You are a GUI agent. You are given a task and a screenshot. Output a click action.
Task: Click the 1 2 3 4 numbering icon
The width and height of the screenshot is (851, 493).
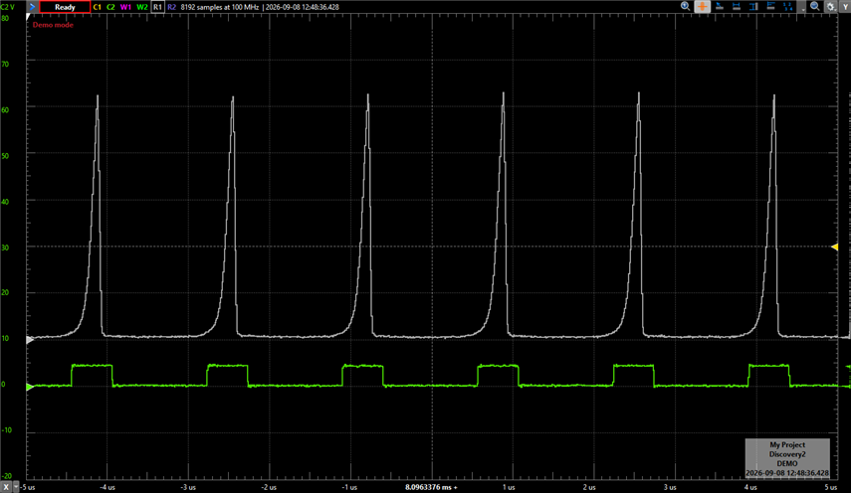click(788, 7)
